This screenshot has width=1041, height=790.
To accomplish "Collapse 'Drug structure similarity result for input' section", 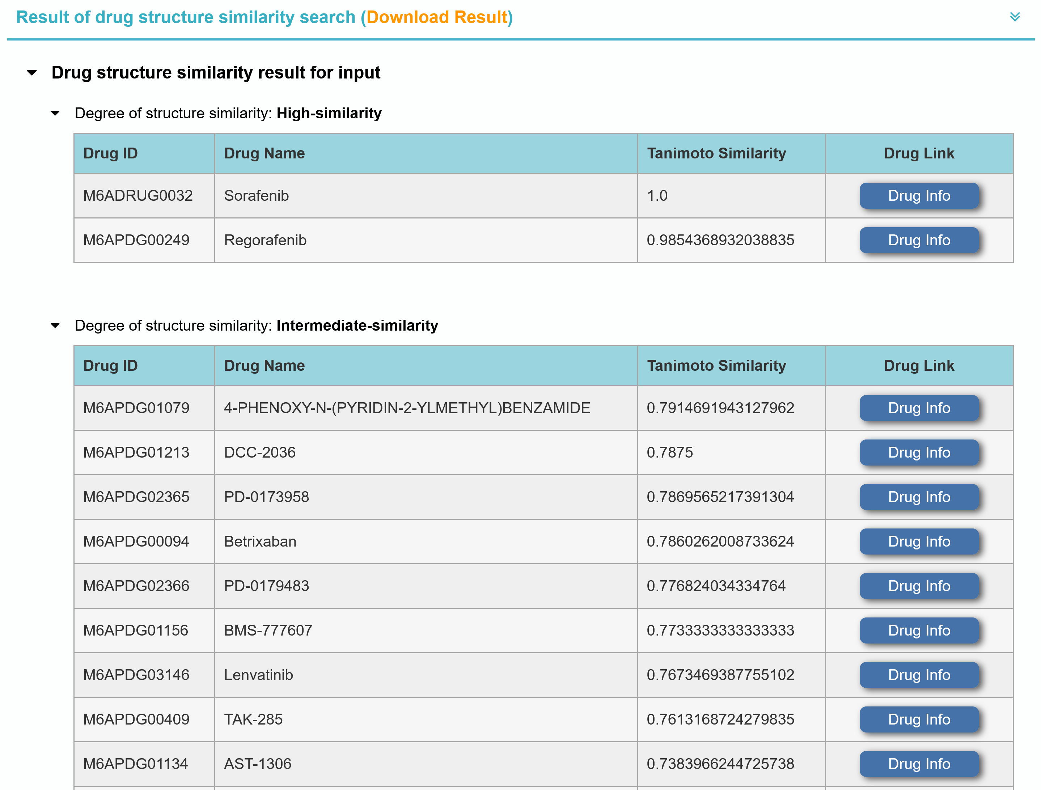I will [32, 72].
